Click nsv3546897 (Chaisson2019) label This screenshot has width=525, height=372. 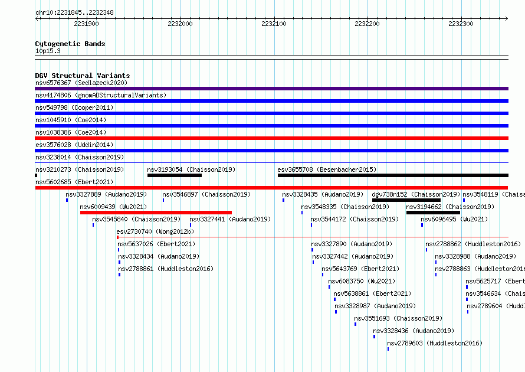[x=206, y=194]
